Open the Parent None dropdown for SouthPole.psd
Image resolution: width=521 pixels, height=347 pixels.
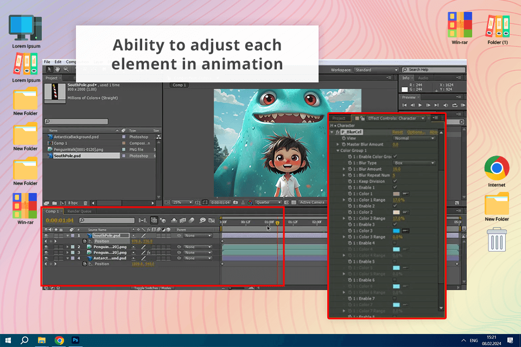(198, 235)
